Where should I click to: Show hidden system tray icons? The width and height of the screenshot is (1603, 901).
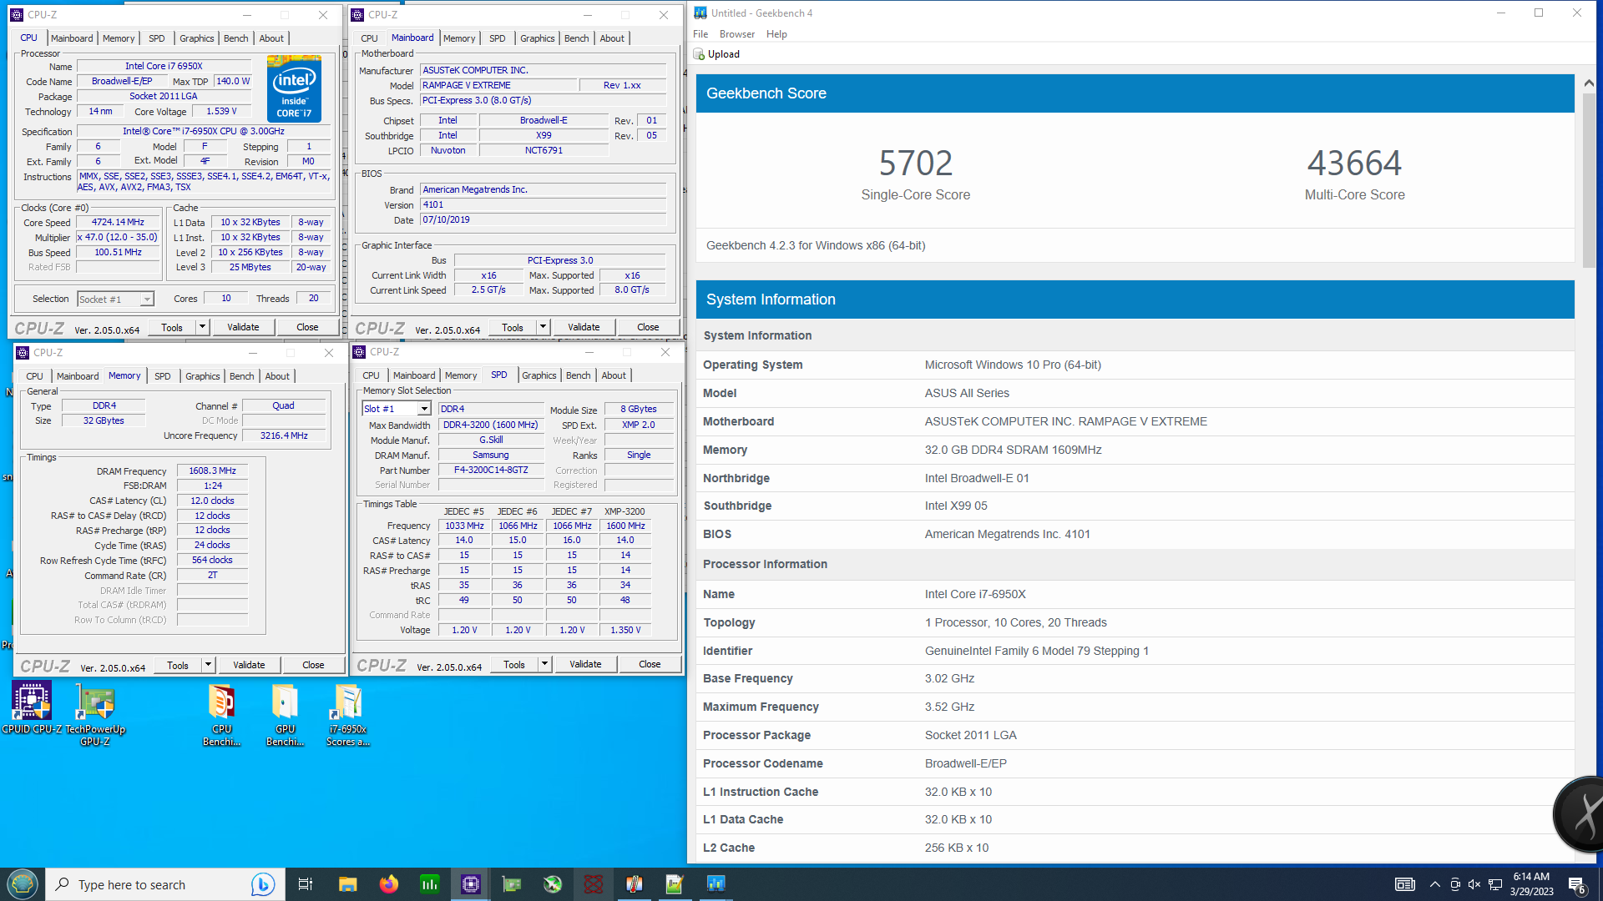1434,884
